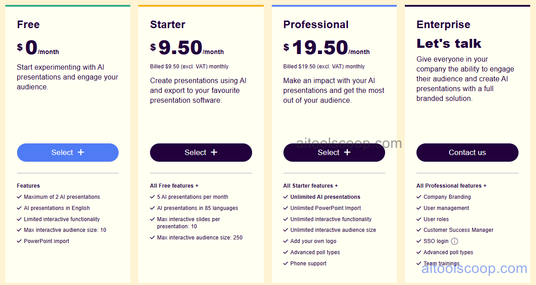Click the green bar atop the Free card
This screenshot has height=285, width=536.
(x=68, y=5)
